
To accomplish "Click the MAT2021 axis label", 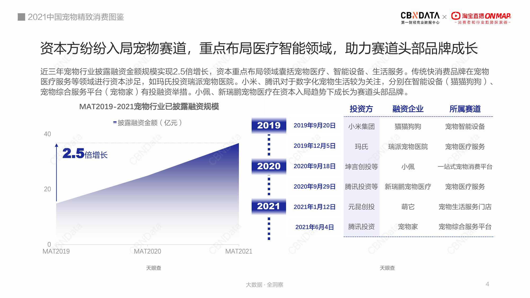I will tap(239, 251).
